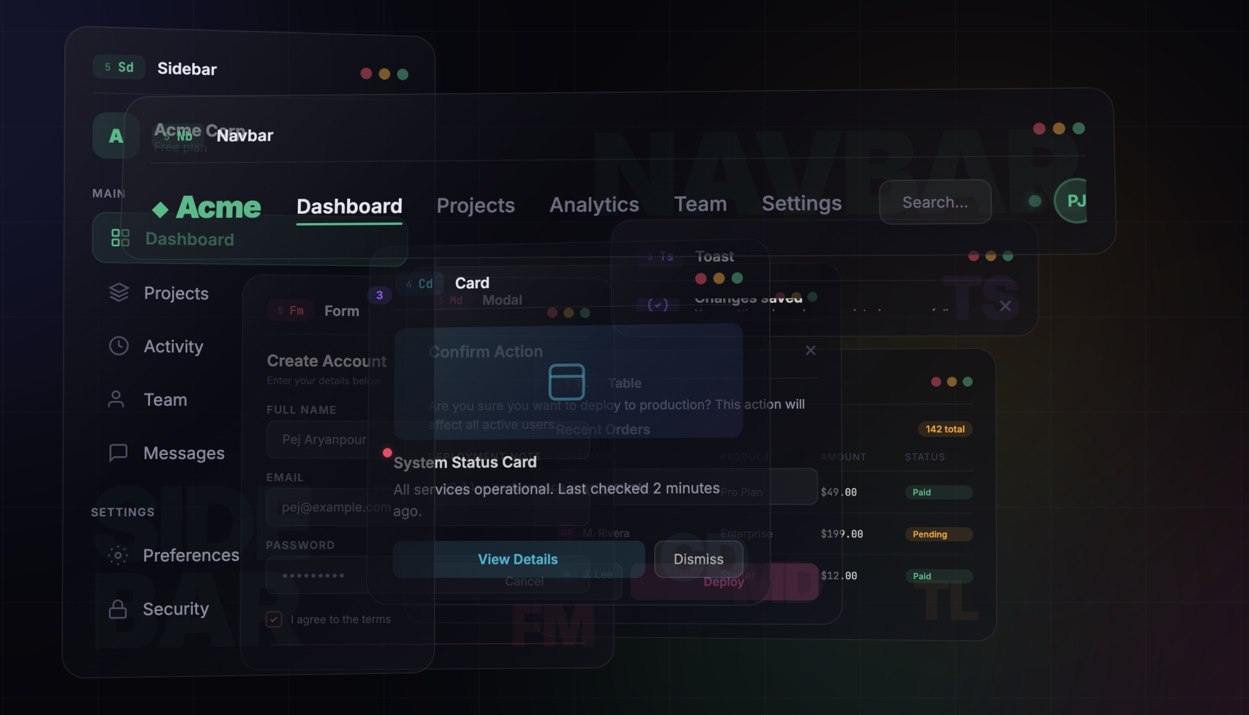Open the Team tab in Navbar
The image size is (1249, 715).
pyautogui.click(x=700, y=203)
